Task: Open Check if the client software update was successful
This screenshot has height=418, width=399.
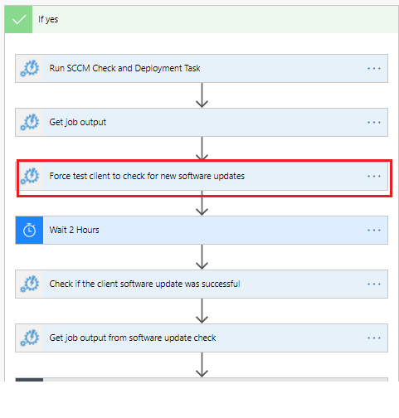Action: tap(202, 284)
